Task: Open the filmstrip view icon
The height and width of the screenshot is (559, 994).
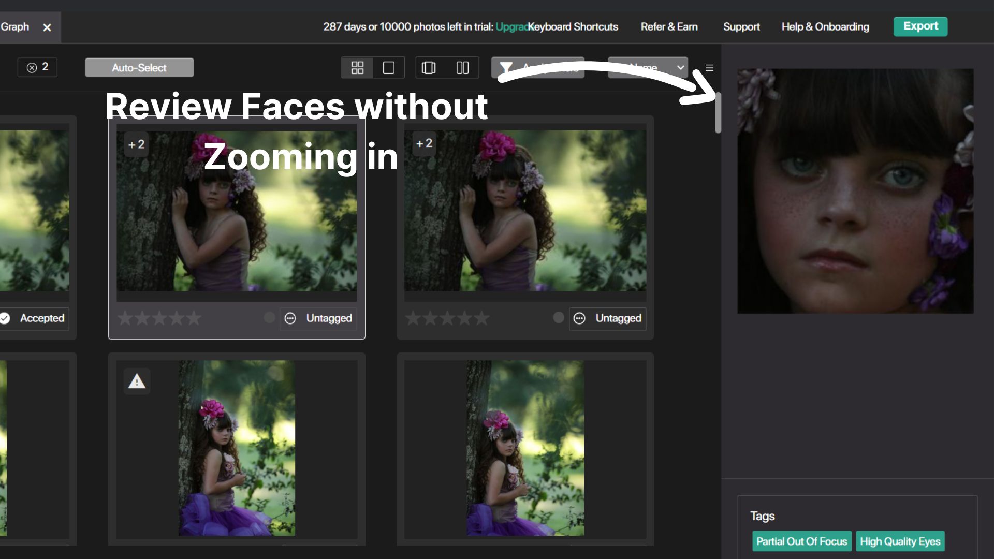Action: [429, 67]
